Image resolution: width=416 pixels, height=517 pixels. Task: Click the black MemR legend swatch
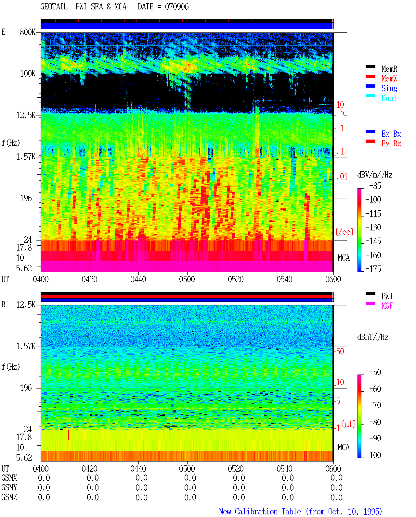click(370, 67)
